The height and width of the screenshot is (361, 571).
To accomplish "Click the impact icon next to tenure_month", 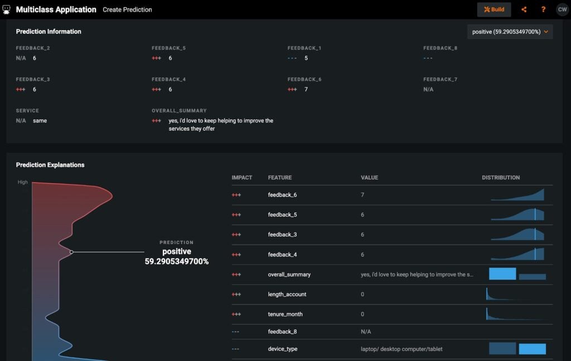I will pyautogui.click(x=236, y=314).
